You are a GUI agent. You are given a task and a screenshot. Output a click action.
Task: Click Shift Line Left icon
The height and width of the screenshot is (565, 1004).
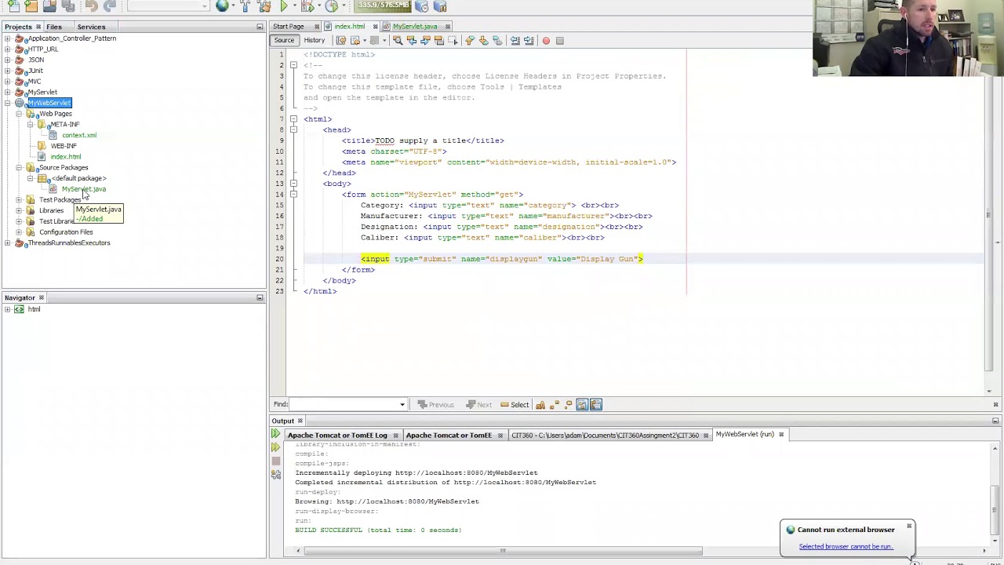[x=515, y=41]
